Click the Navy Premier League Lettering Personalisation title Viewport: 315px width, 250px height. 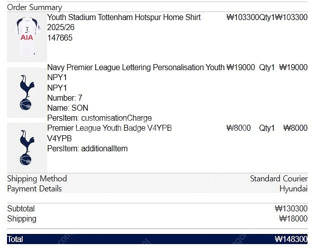(136, 67)
